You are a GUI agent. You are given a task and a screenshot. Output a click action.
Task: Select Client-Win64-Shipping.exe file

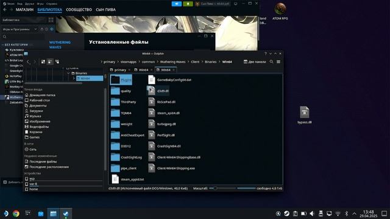[171, 168]
